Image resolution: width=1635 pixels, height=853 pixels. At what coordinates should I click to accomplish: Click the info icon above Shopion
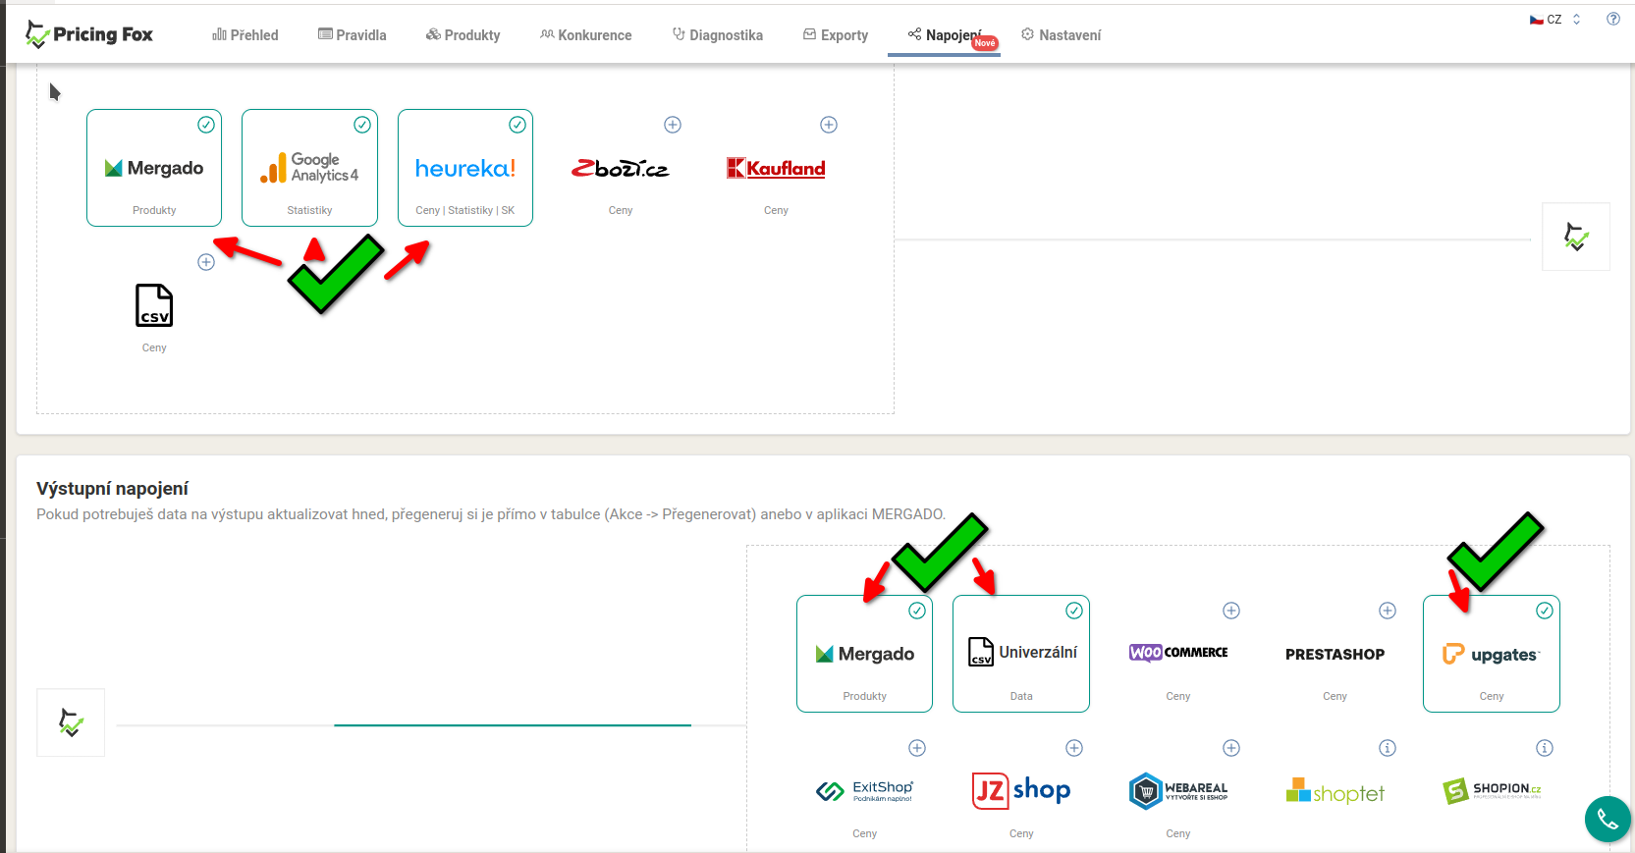click(x=1544, y=748)
